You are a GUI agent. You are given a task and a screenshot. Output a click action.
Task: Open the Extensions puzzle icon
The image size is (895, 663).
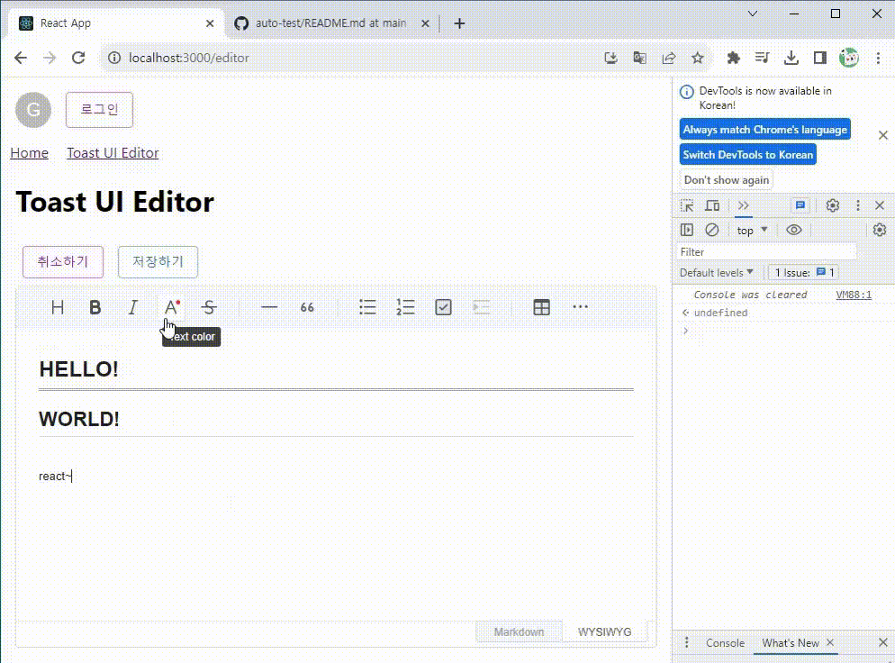coord(734,58)
